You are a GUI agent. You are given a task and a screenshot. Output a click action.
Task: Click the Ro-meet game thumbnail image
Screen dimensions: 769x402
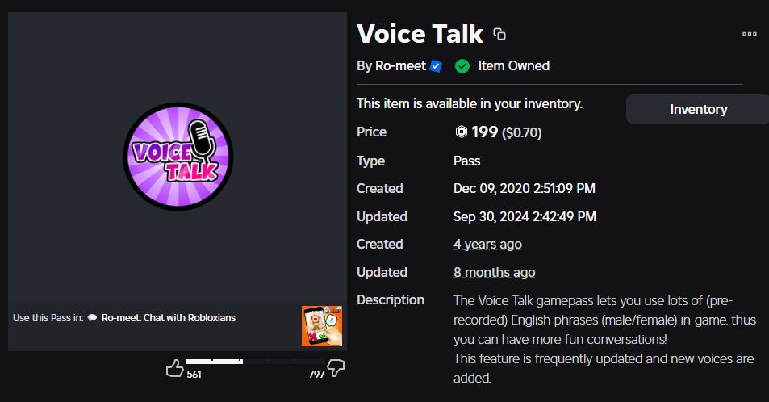coord(322,326)
